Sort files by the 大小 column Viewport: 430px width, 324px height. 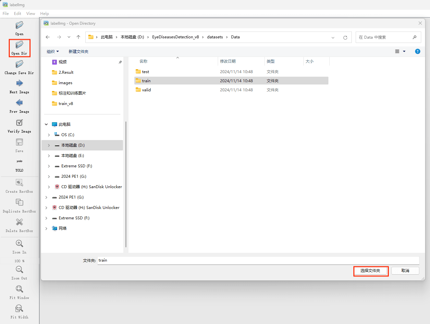point(310,61)
